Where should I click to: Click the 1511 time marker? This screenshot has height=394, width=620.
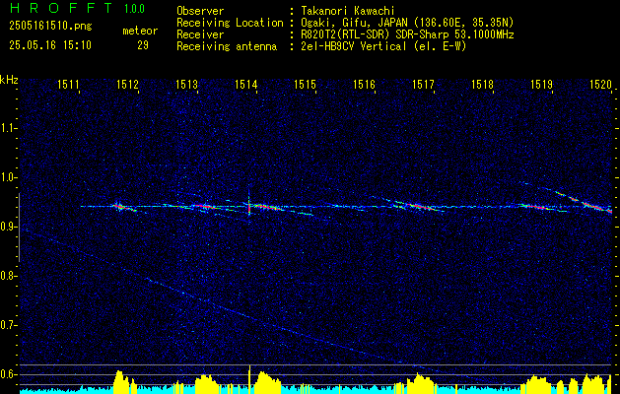coord(69,84)
